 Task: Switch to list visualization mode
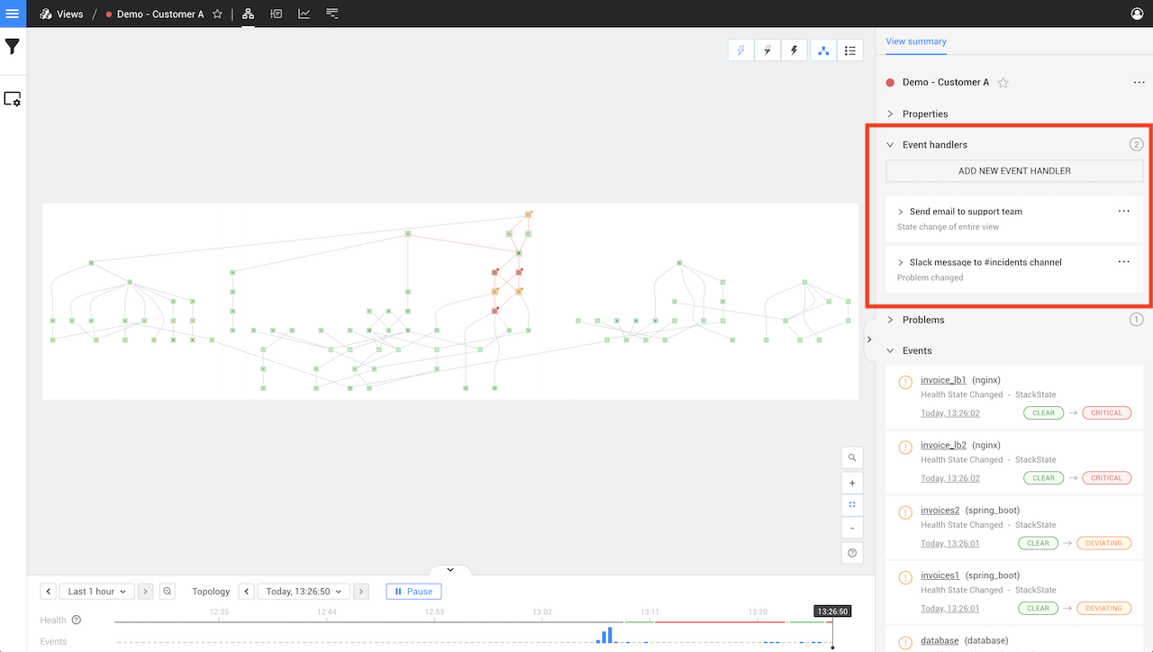(x=849, y=50)
